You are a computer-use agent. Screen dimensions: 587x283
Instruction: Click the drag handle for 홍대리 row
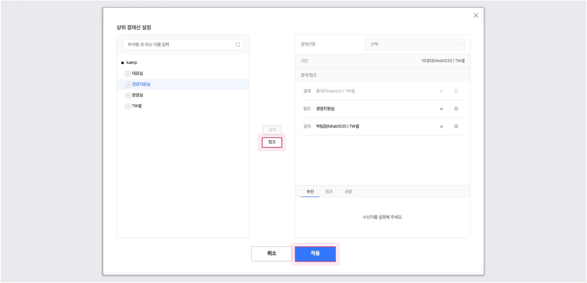pyautogui.click(x=456, y=91)
